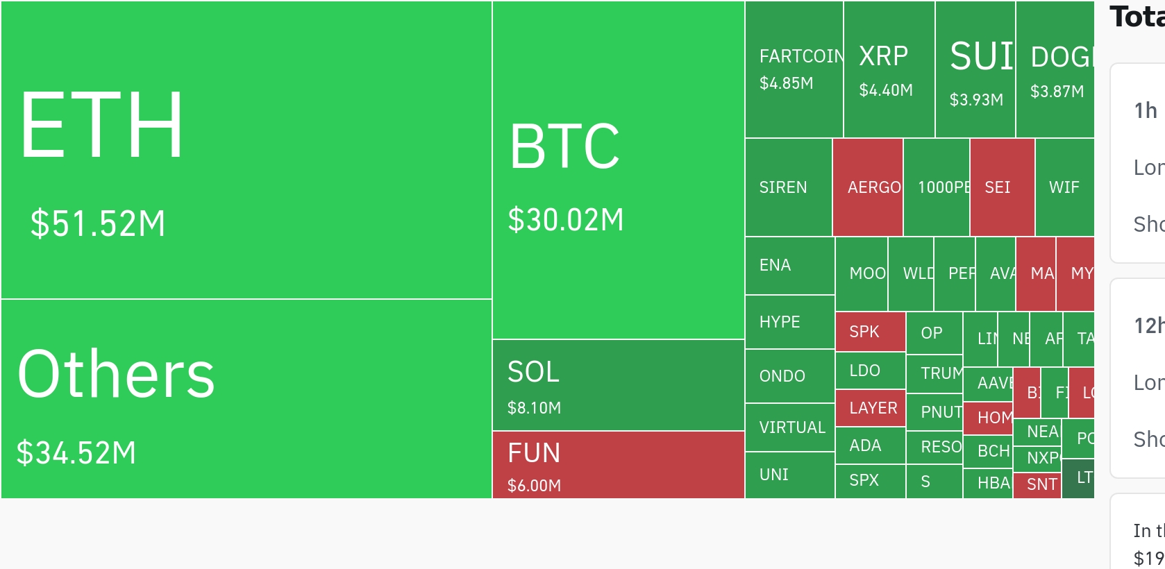Click the HYPE tile
The width and height of the screenshot is (1165, 569).
[x=790, y=322]
